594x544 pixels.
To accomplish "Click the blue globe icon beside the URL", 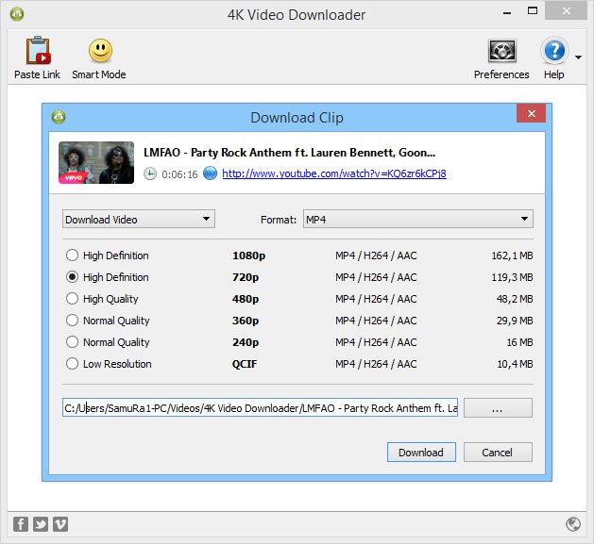I will (210, 173).
